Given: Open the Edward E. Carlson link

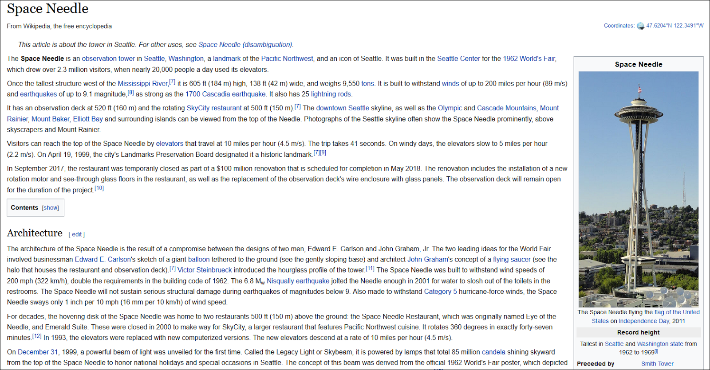Looking at the screenshot, I should 103,260.
